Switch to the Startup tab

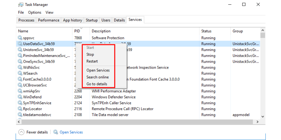91,20
